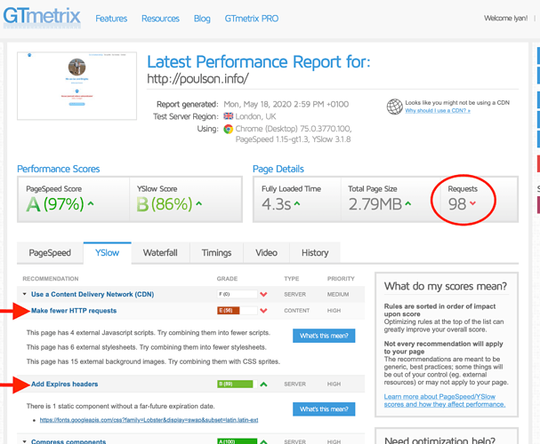
Task: Click green arrow next to PageSpeed Score
Action: pyautogui.click(x=91, y=205)
